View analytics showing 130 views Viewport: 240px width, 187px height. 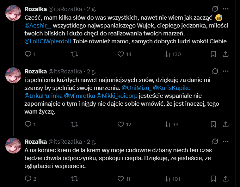click(x=172, y=54)
